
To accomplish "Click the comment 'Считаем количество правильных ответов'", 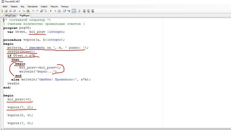I will tap(44, 24).
